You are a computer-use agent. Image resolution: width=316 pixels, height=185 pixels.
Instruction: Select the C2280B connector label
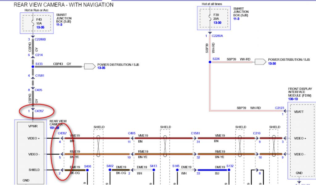[x=40, y=39]
